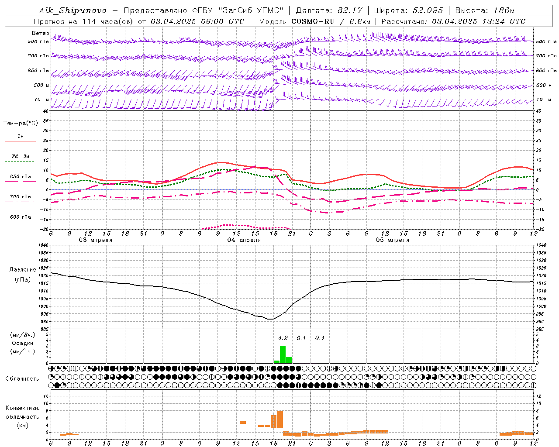This screenshot has width=559, height=447.
Task: Click the Ветер wind panel label
Action: point(40,33)
